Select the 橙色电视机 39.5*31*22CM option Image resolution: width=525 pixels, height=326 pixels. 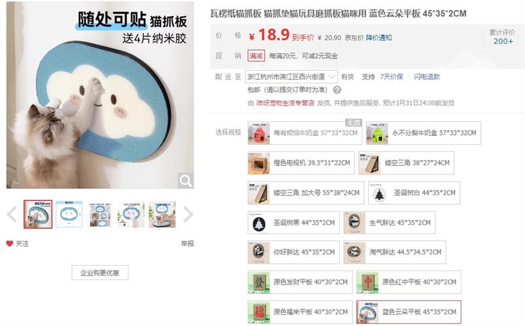[301, 163]
